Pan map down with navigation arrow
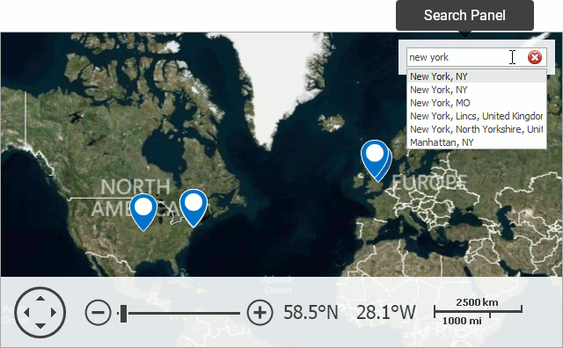 point(40,326)
